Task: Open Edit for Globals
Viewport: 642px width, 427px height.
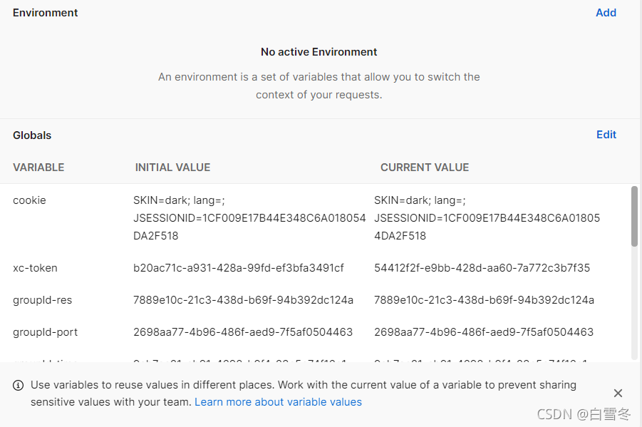Action: [606, 135]
